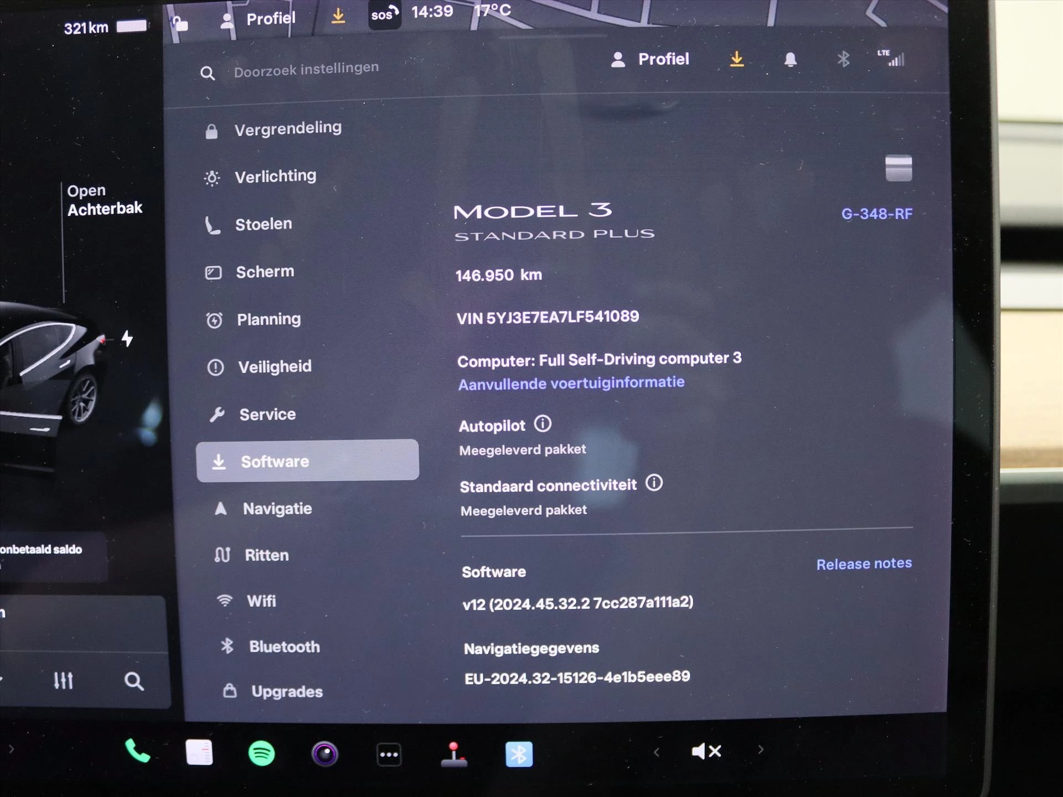Open the all apps three-dots menu
Image resolution: width=1063 pixels, height=797 pixels.
point(389,754)
